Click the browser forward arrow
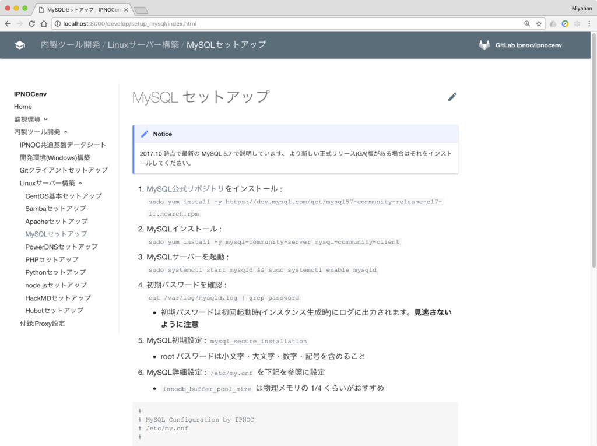Image resolution: width=597 pixels, height=446 pixels. pyautogui.click(x=20, y=24)
